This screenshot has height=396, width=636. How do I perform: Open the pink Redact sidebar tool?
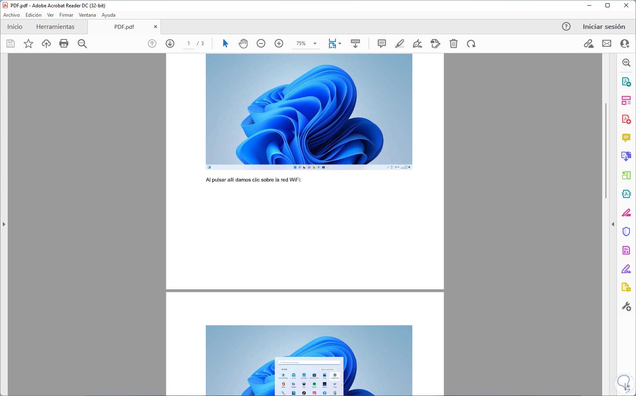coord(626,213)
